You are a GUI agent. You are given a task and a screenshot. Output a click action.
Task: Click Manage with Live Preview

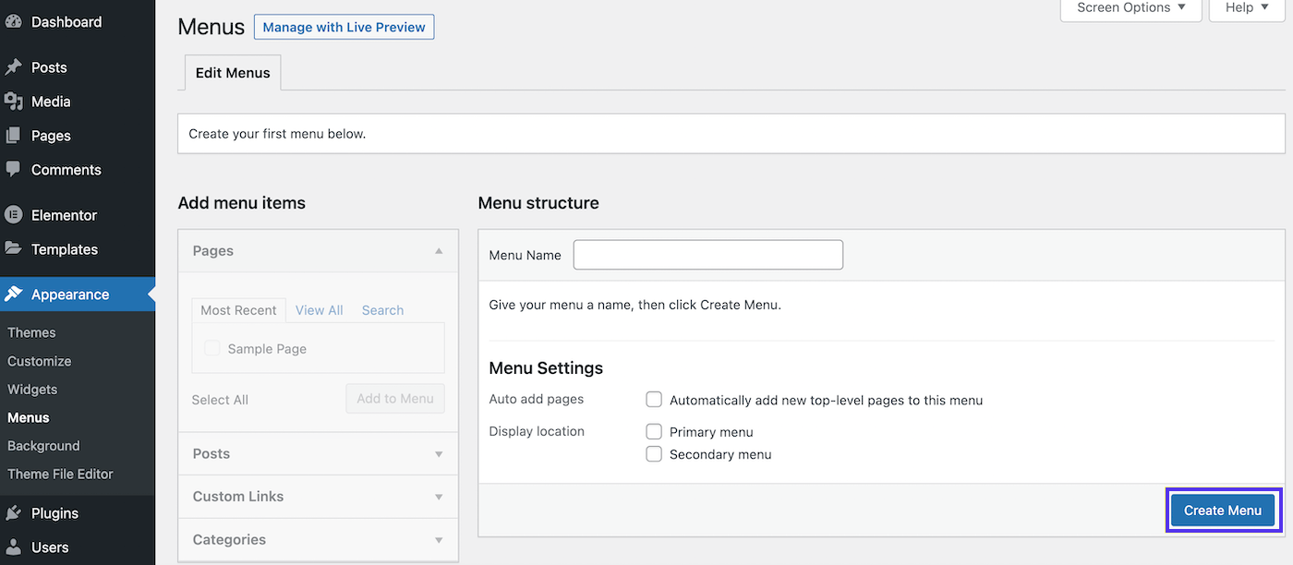pos(344,28)
